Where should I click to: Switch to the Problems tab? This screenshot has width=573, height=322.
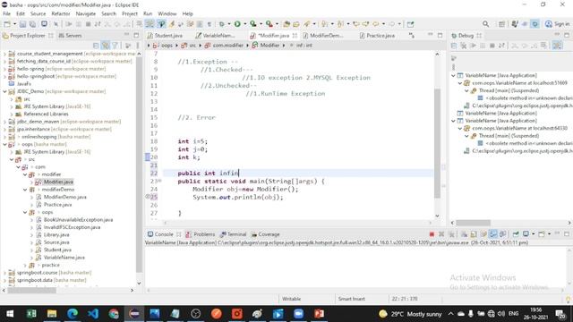201,234
